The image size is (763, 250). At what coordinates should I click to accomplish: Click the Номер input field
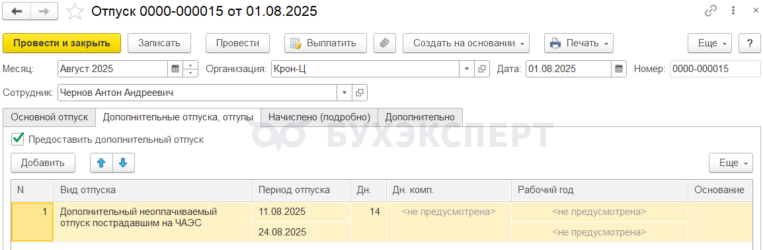(x=715, y=69)
